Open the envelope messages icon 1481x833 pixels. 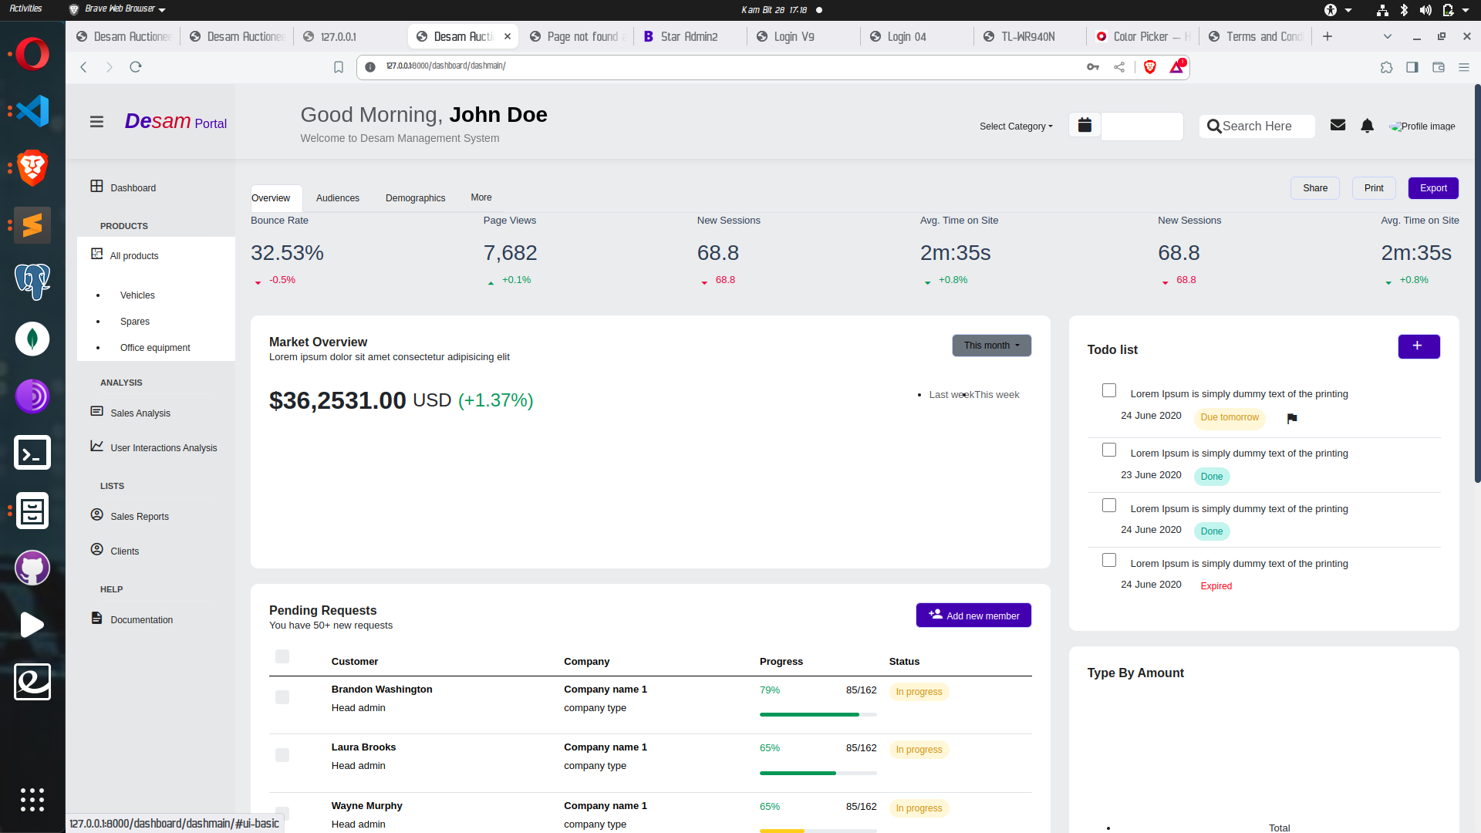pyautogui.click(x=1338, y=125)
